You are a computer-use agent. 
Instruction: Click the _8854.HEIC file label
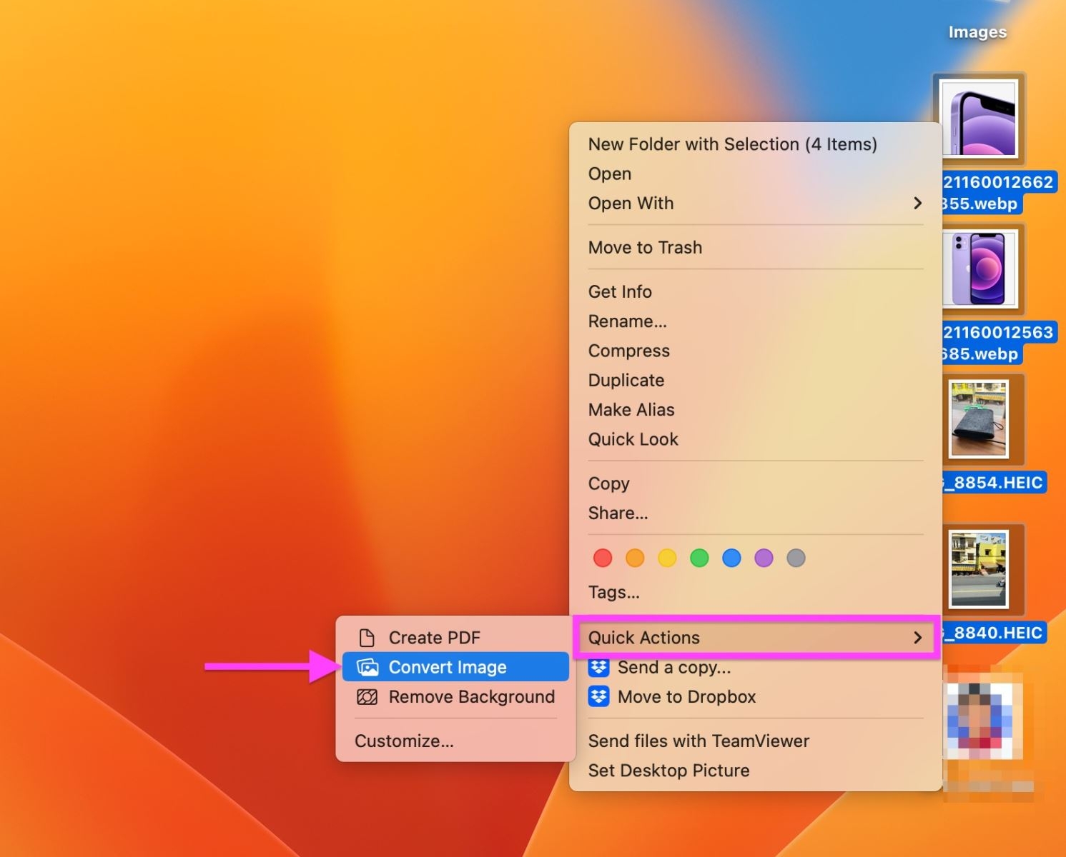(x=995, y=483)
